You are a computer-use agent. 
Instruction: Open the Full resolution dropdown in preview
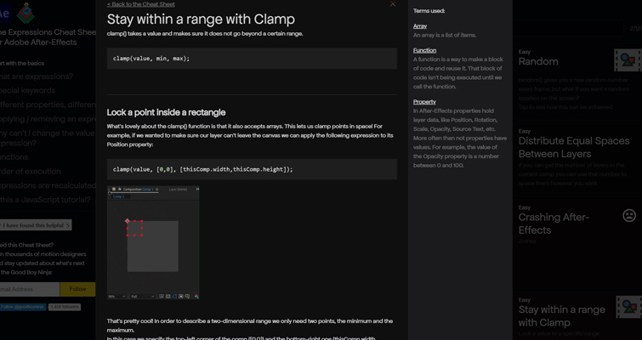(x=143, y=296)
